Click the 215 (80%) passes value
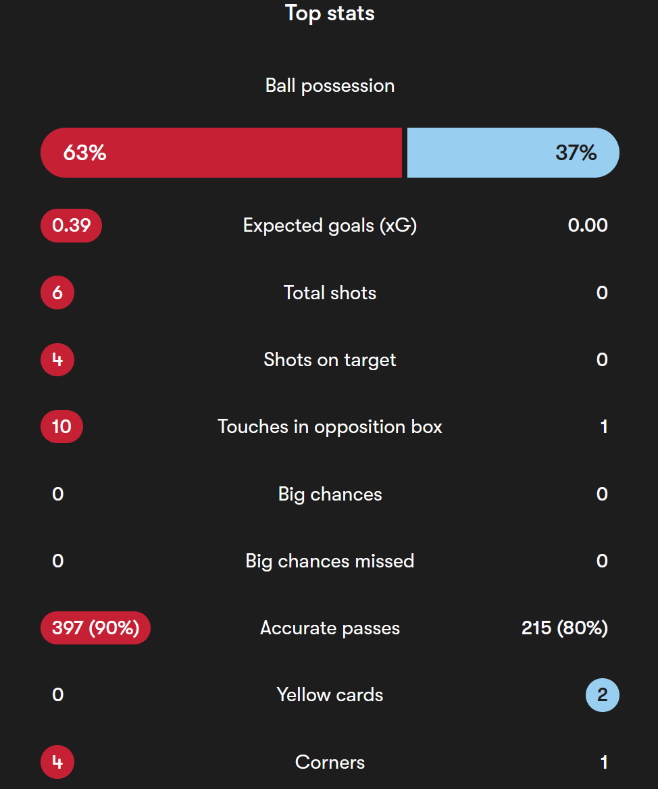The height and width of the screenshot is (789, 658). coord(564,628)
